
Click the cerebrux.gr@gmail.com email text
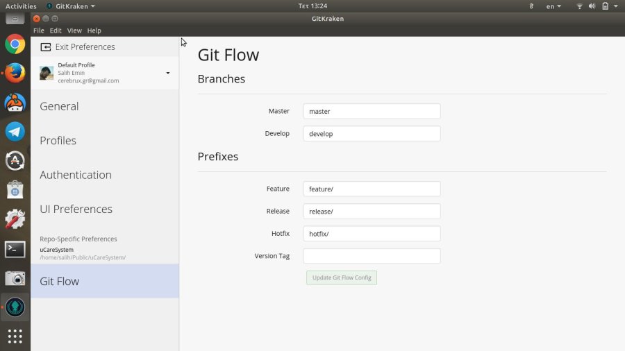(x=88, y=80)
